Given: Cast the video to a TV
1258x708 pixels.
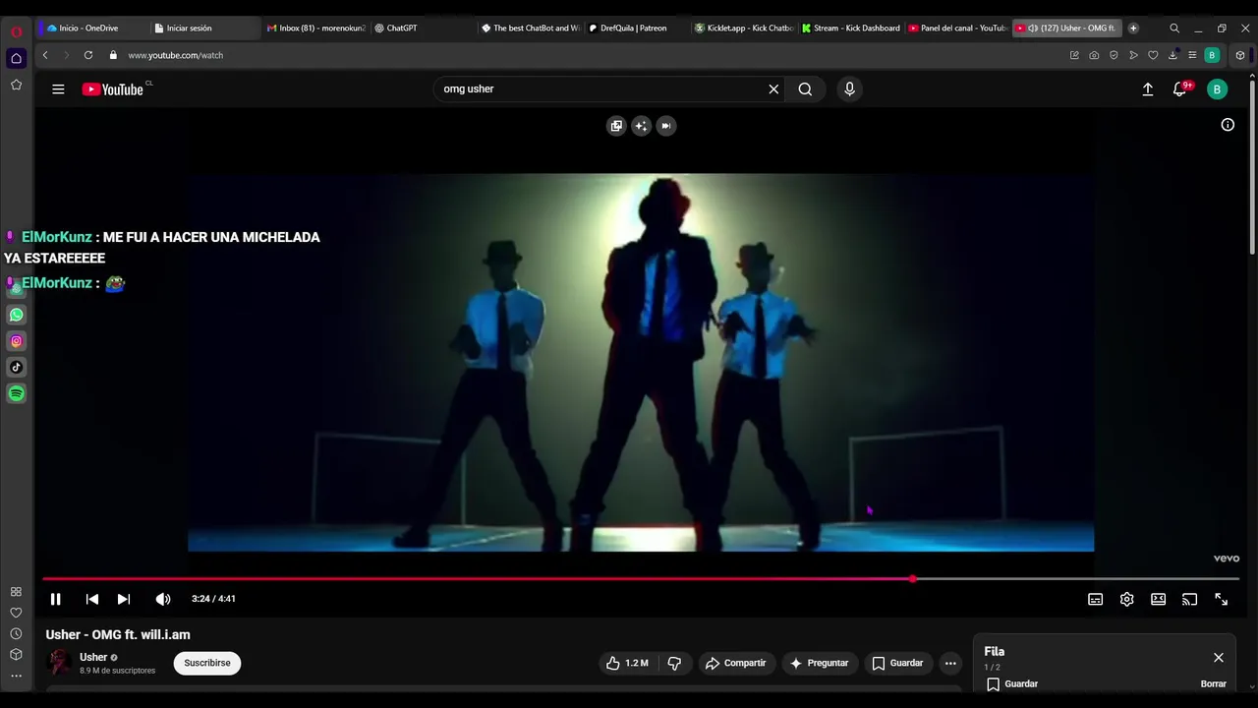Looking at the screenshot, I should pos(1190,599).
